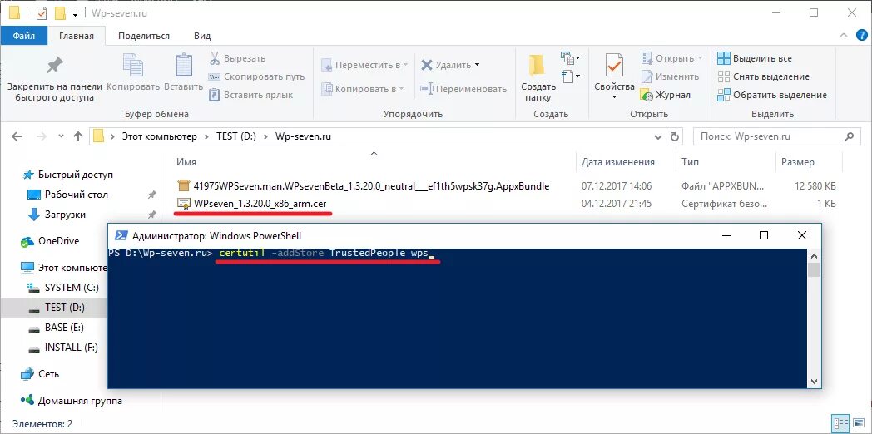Click the Копировать (Copy) ribbon icon
The height and width of the screenshot is (434, 872).
[133, 66]
